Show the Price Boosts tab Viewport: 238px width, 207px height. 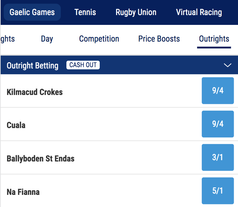pyautogui.click(x=159, y=39)
